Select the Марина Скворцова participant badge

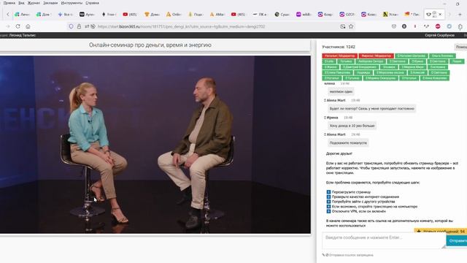[x=380, y=78]
